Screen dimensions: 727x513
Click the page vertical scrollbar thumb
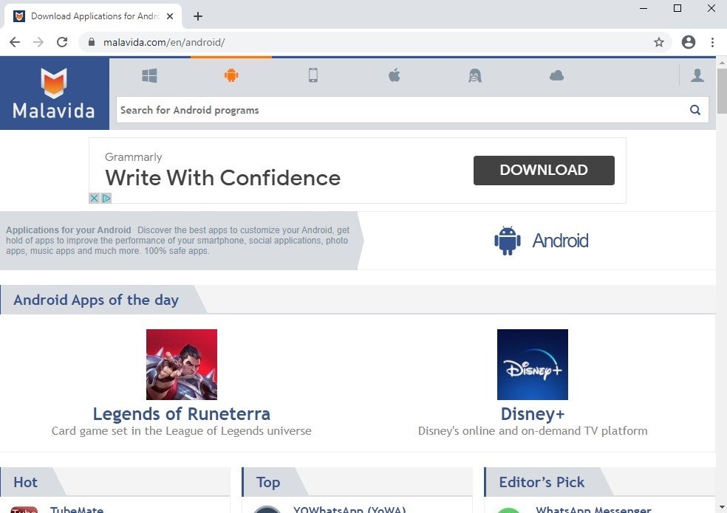pyautogui.click(x=722, y=91)
